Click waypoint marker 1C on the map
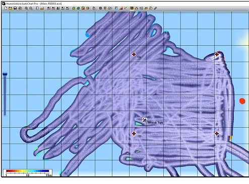The height and width of the screenshot is (184, 249). (217, 134)
